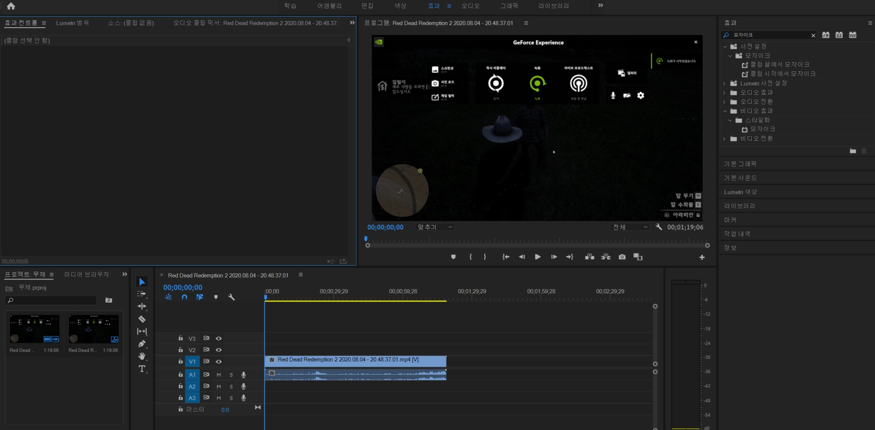This screenshot has width=875, height=430.
Task: Select the Track Select Forward tool
Action: (142, 294)
